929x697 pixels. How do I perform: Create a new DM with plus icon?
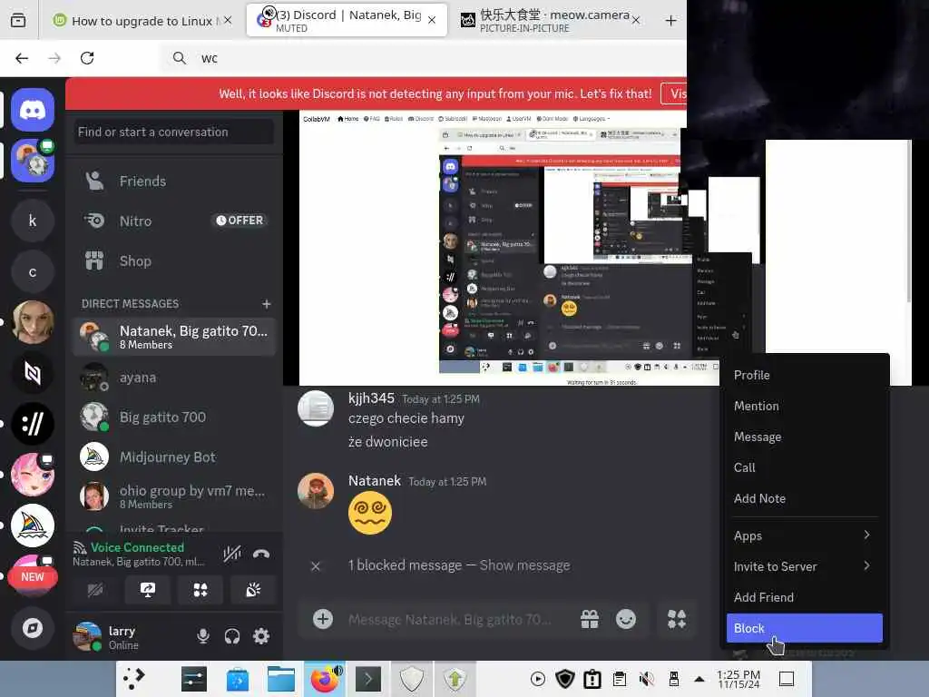(267, 303)
